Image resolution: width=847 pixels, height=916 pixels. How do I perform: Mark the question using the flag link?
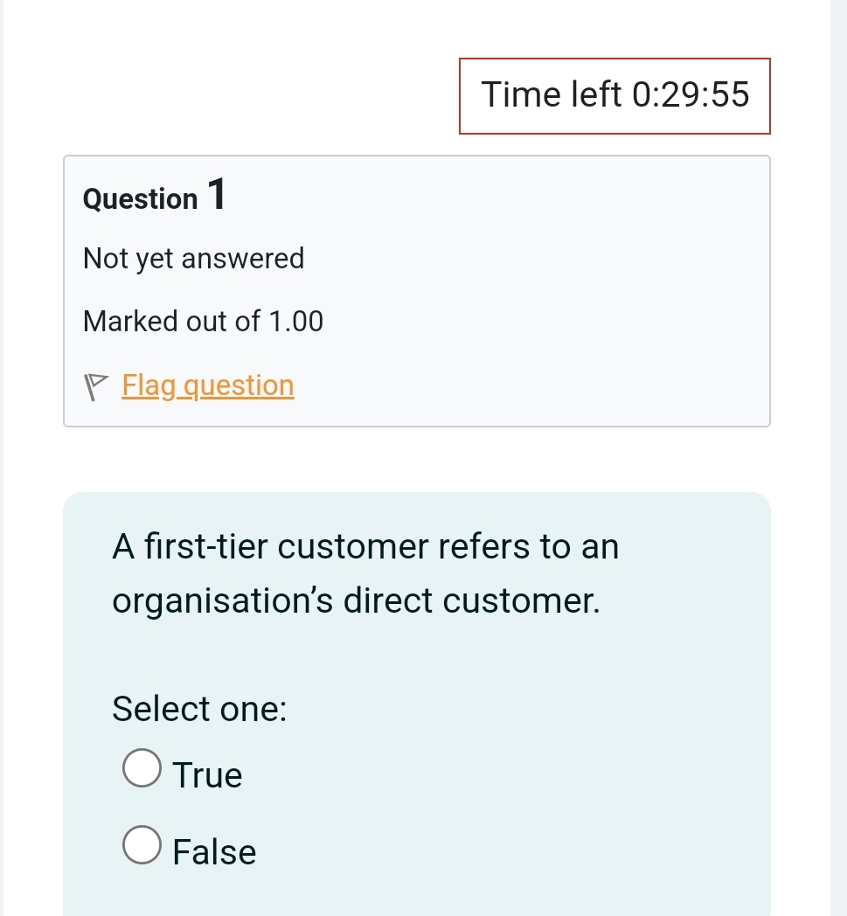207,385
